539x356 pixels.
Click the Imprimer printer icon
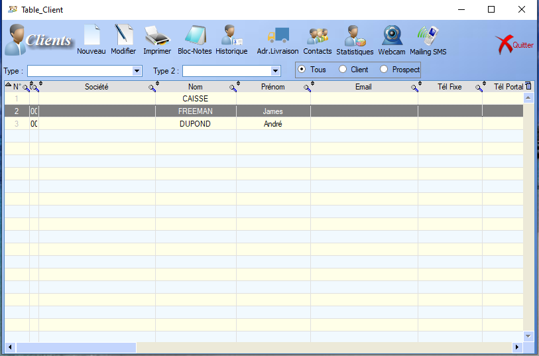157,38
